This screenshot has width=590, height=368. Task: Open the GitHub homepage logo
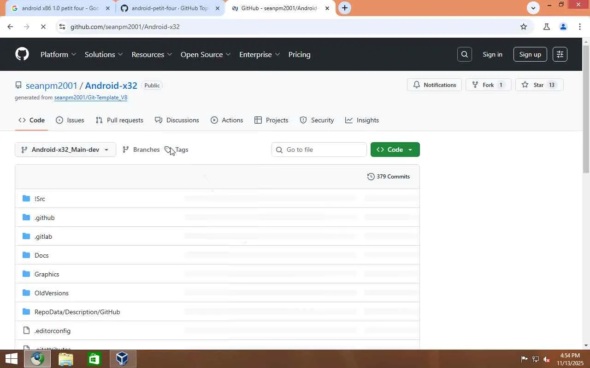(22, 54)
